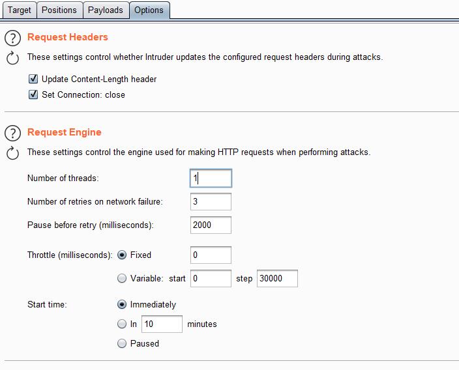The width and height of the screenshot is (459, 370).
Task: Click the Variable throttle step field
Action: click(277, 279)
